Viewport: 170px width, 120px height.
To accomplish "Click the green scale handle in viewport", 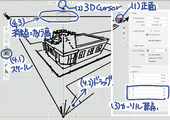I will click(76, 117).
